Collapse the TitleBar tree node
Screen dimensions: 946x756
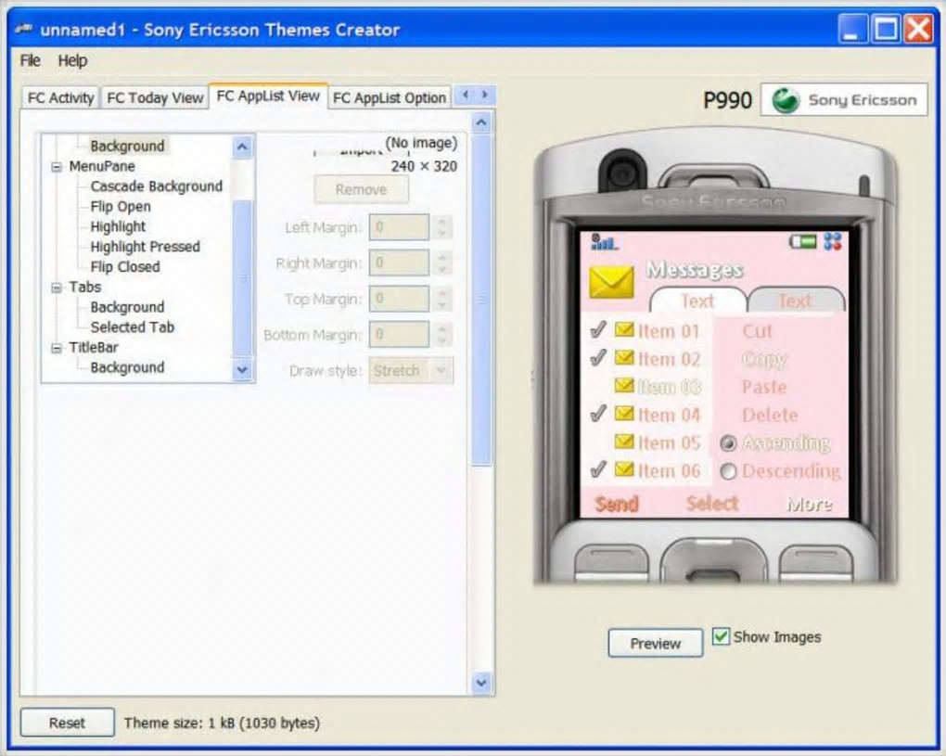click(x=56, y=348)
